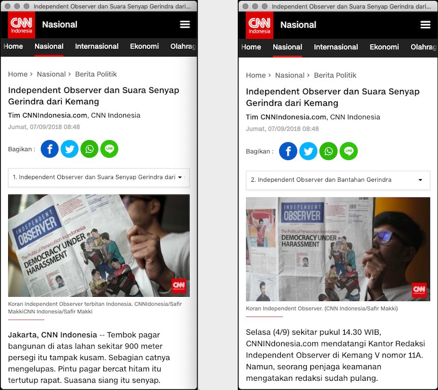
Task: Click caption 'Koran Independent Observer. (CNN Indonesia/Safir Makki)'
Action: click(322, 308)
